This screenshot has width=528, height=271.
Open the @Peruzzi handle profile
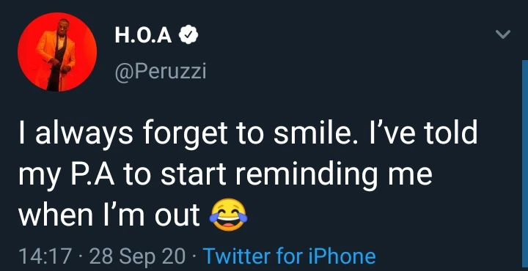(x=161, y=71)
